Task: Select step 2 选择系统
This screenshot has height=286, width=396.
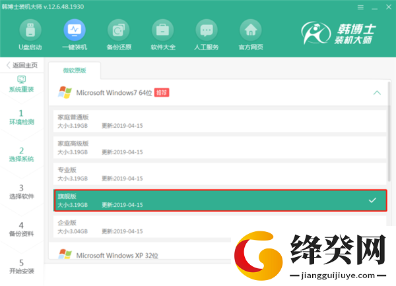Action: click(x=22, y=154)
